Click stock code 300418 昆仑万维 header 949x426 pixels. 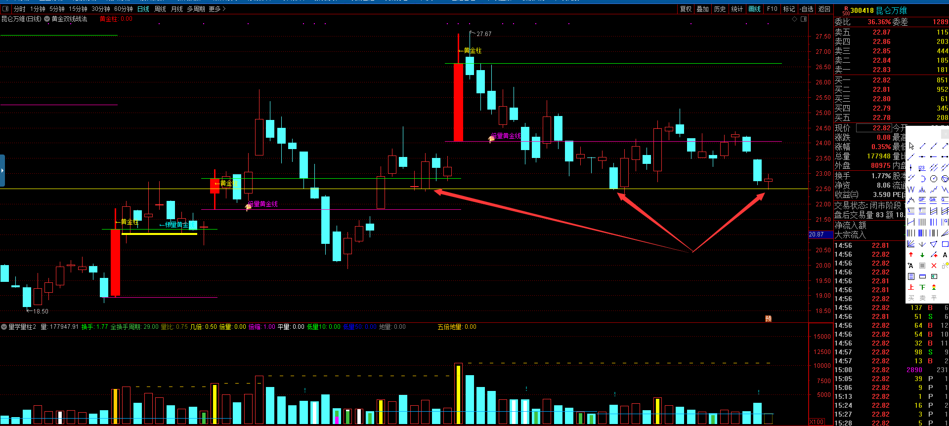pyautogui.click(x=879, y=10)
